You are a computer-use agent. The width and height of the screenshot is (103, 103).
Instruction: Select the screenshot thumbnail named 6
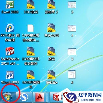(72, 74)
